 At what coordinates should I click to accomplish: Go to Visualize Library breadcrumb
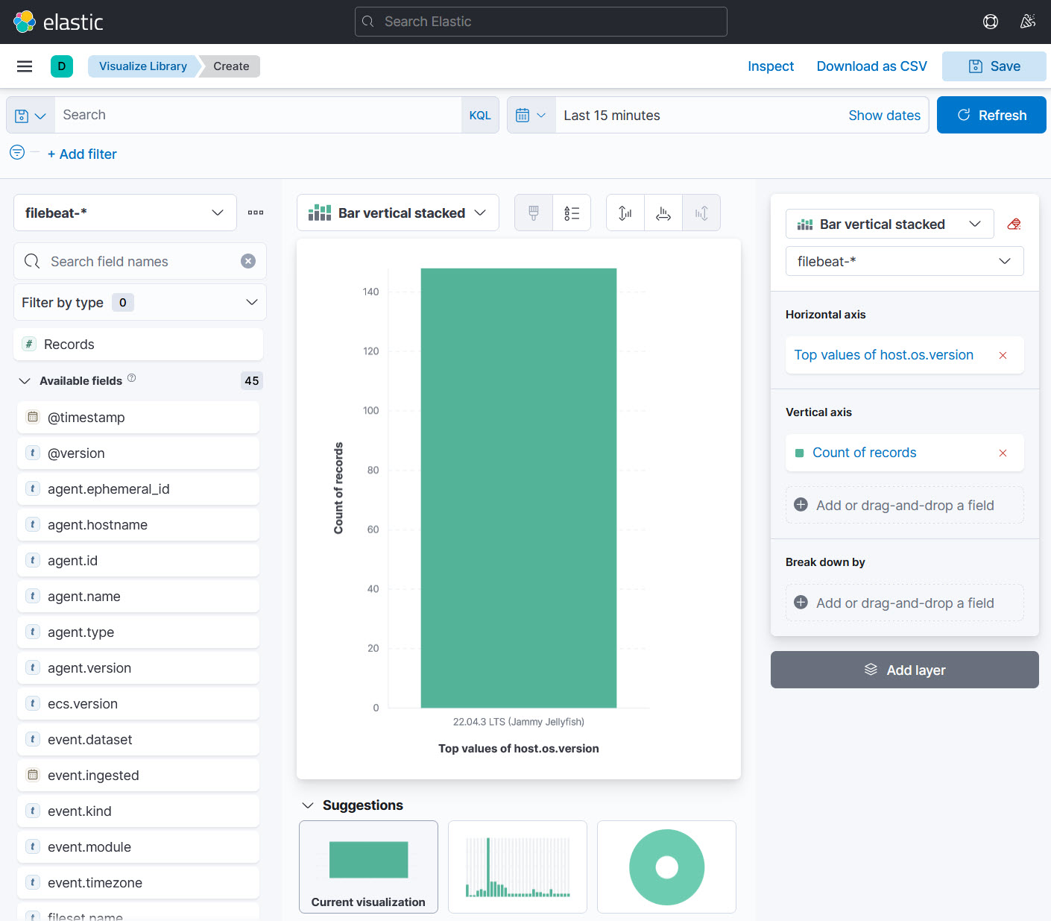(142, 66)
